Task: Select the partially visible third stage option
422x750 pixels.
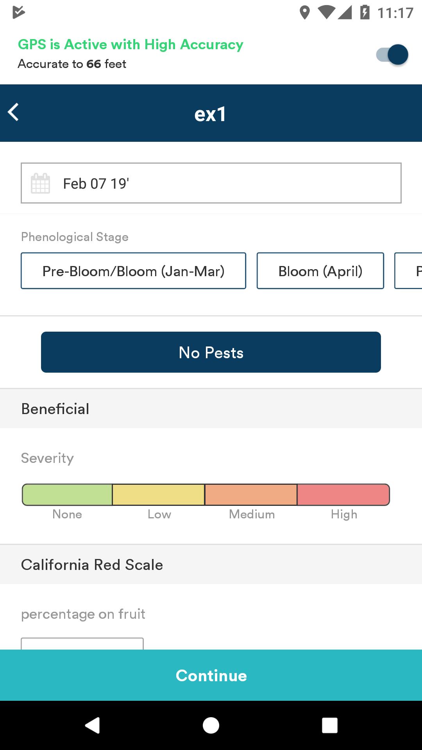Action: click(x=409, y=271)
